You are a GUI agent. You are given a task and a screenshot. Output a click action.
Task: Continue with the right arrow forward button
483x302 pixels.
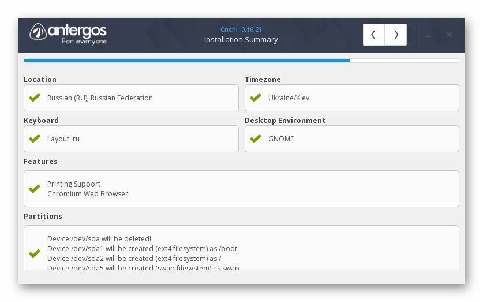[x=396, y=35]
